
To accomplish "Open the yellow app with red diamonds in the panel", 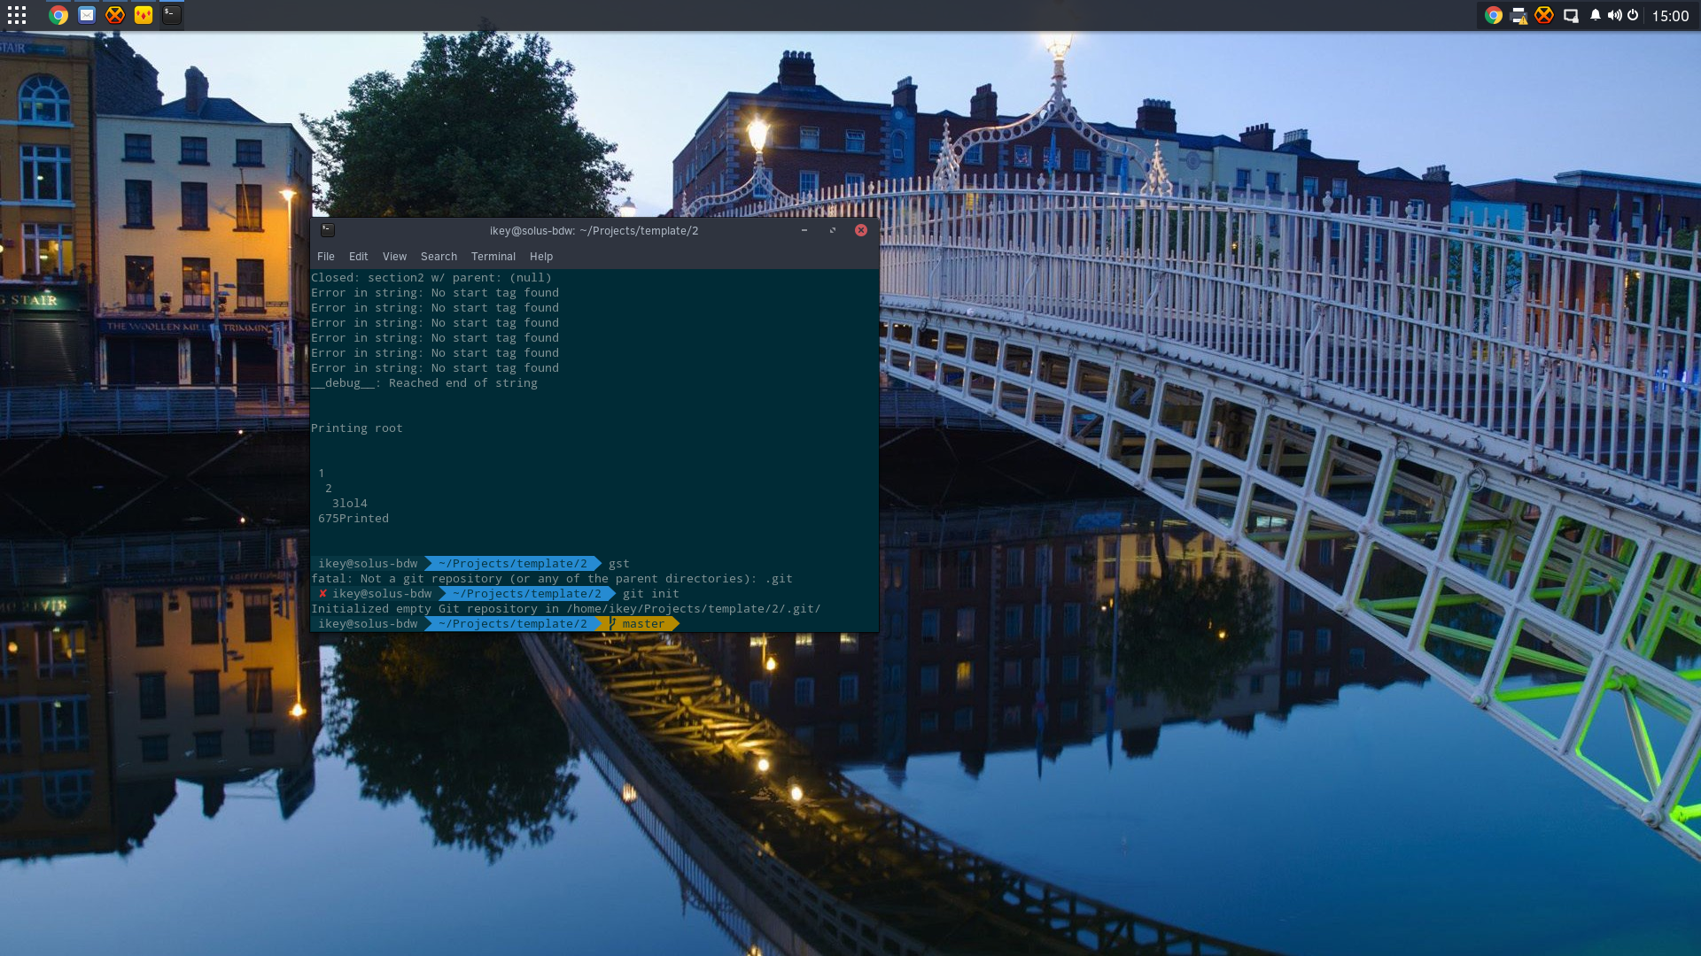I will click(144, 15).
